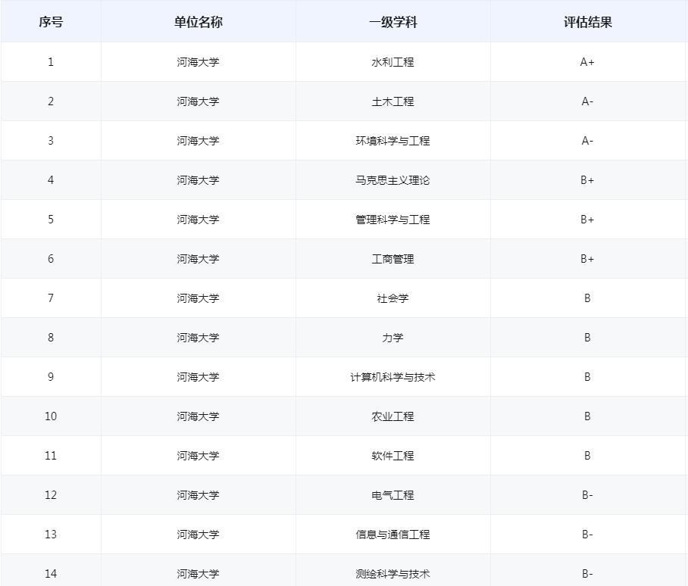The height and width of the screenshot is (586, 688).
Task: Select the 土木工程 cell
Action: (x=392, y=101)
